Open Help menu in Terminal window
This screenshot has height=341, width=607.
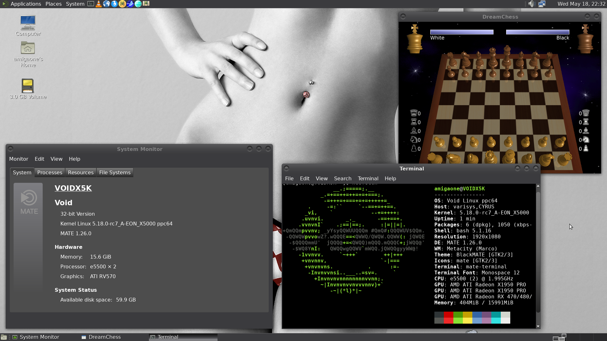click(x=390, y=178)
